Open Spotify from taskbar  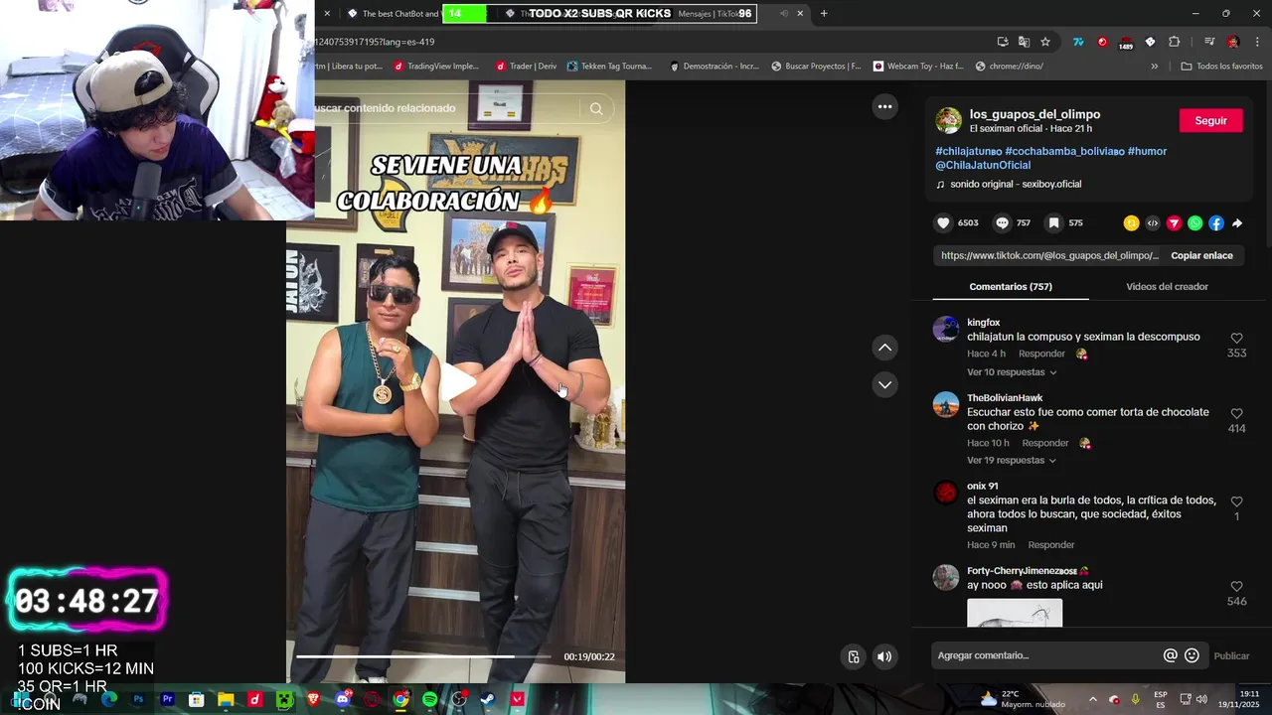click(429, 699)
